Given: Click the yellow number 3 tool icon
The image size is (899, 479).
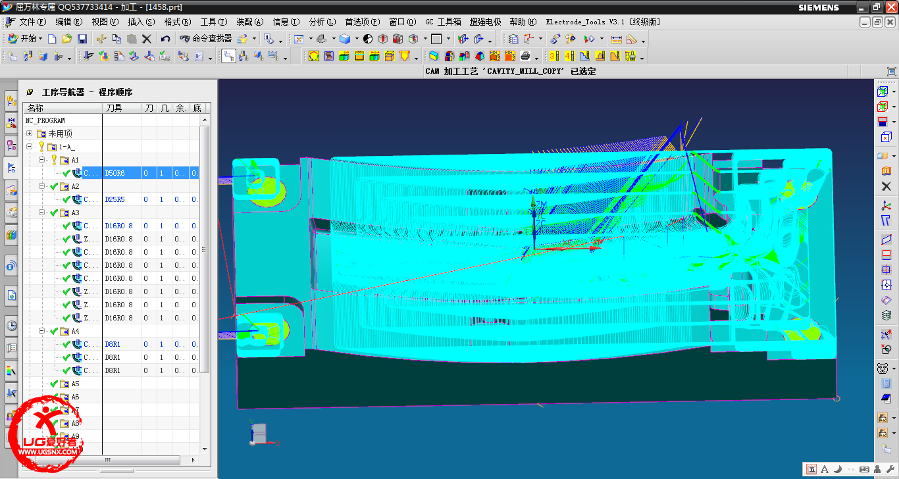Looking at the screenshot, I should pyautogui.click(x=555, y=57).
